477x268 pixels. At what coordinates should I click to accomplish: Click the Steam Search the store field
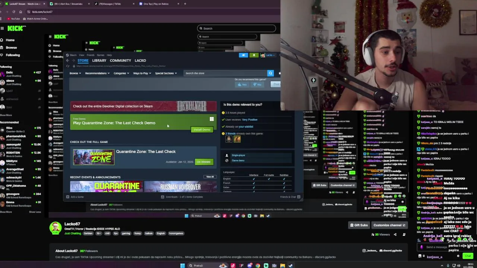pyautogui.click(x=225, y=73)
